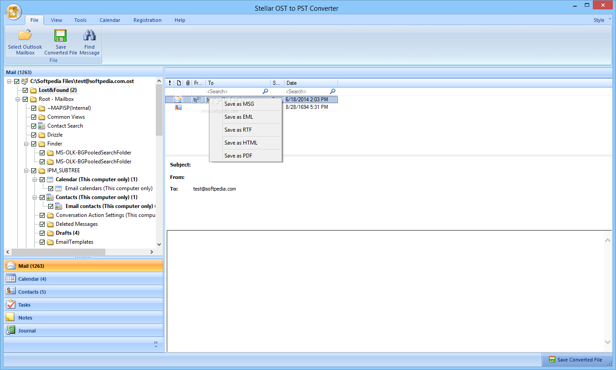Collapse the IPM_SUBTREE node
Image resolution: width=616 pixels, height=370 pixels.
click(x=27, y=170)
